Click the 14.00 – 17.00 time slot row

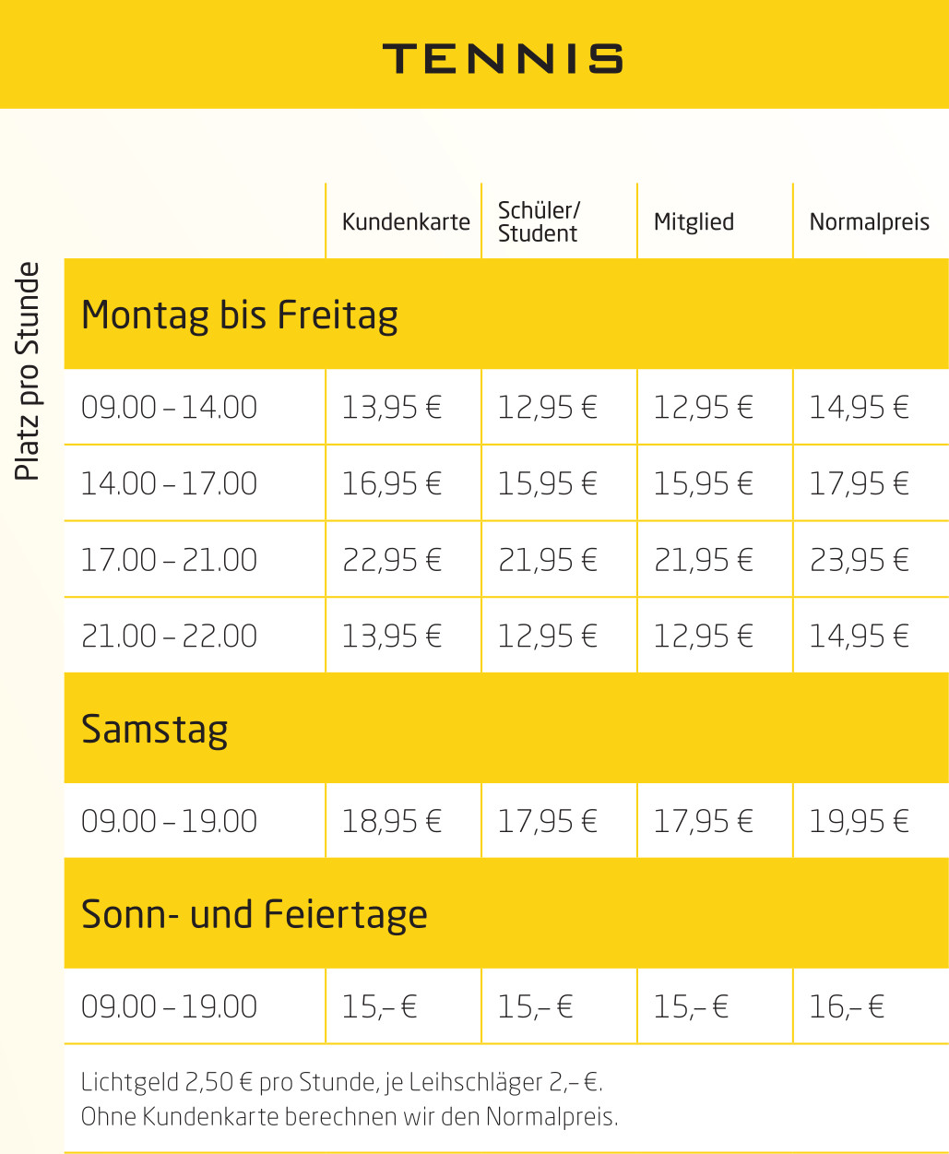point(506,483)
